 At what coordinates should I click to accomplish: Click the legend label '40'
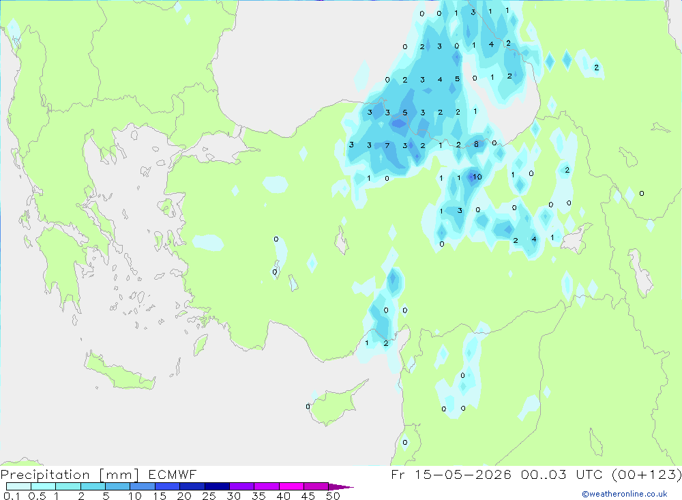(283, 496)
